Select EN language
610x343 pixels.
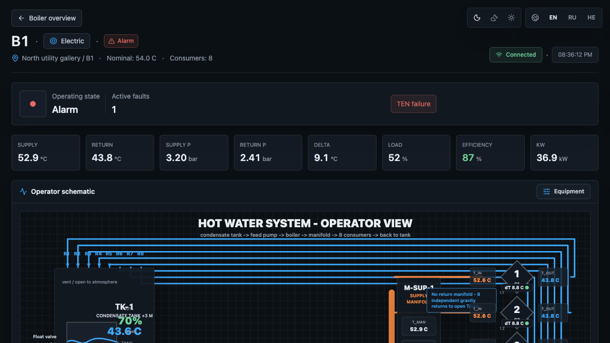553,18
